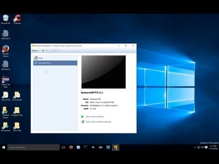Click the SamuraiWTF3.3.1 heading text
Screen dimensions: 219x164
92,92
